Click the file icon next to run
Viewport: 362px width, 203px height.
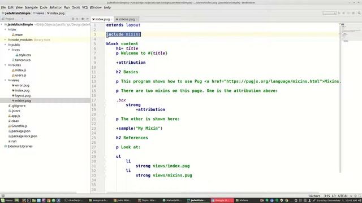click(10, 141)
